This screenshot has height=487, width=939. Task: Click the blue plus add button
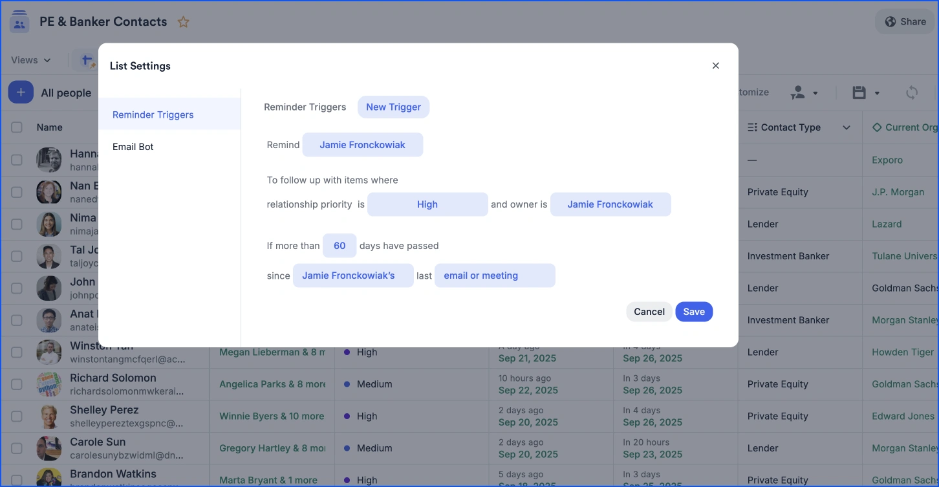click(21, 92)
